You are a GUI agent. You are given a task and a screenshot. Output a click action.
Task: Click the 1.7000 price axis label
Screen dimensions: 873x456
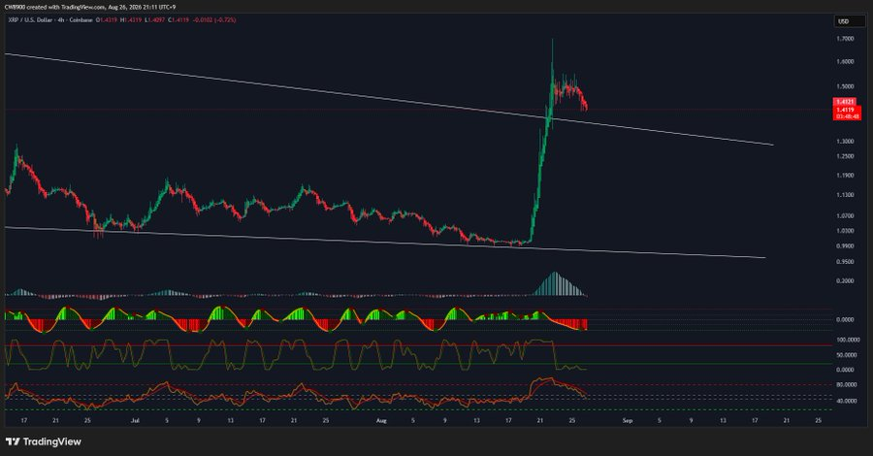[845, 39]
